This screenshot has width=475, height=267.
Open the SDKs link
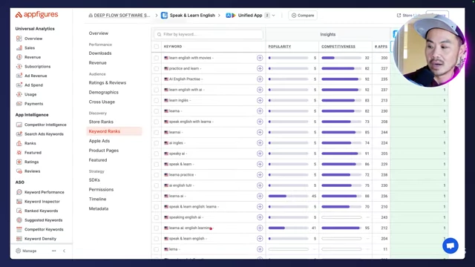tap(94, 179)
